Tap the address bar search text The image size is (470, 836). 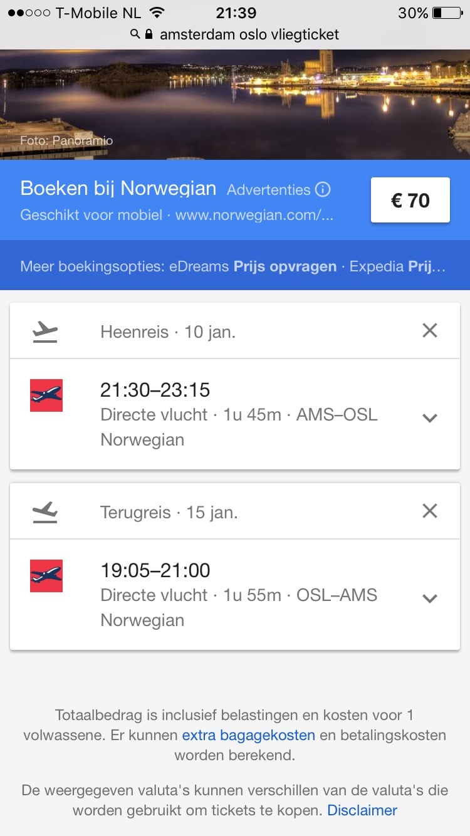click(249, 34)
